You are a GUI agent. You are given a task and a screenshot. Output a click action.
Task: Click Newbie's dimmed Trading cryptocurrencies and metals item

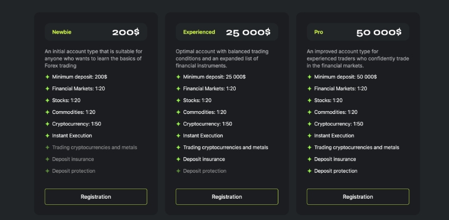click(94, 147)
